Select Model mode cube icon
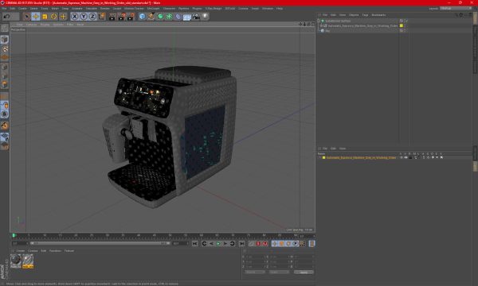Screen dimensions: 478x286 5,40
